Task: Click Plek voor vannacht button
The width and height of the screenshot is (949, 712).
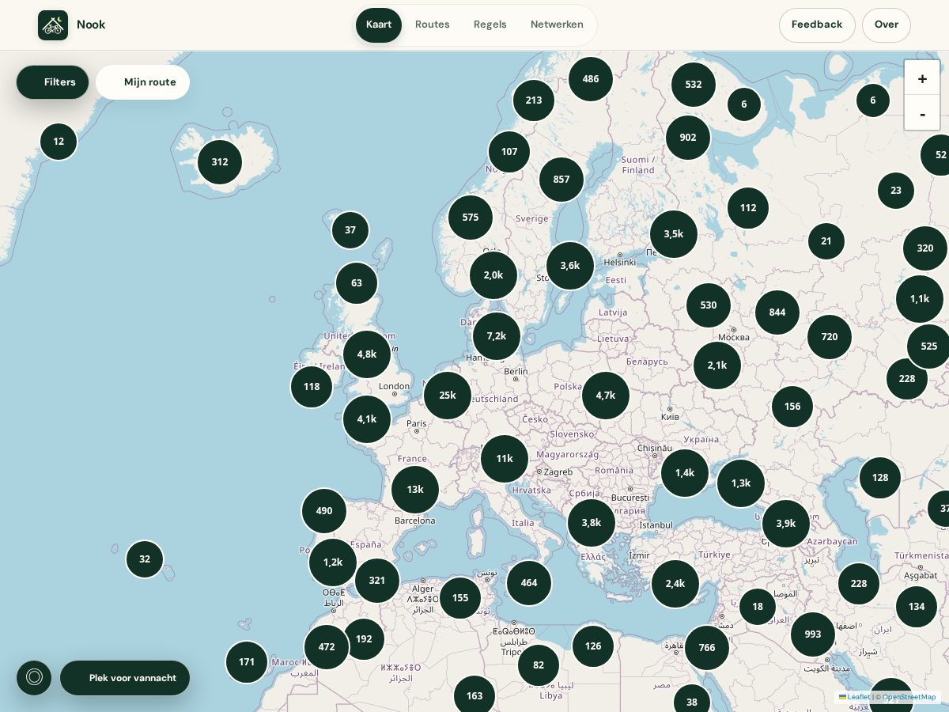Action: point(125,678)
